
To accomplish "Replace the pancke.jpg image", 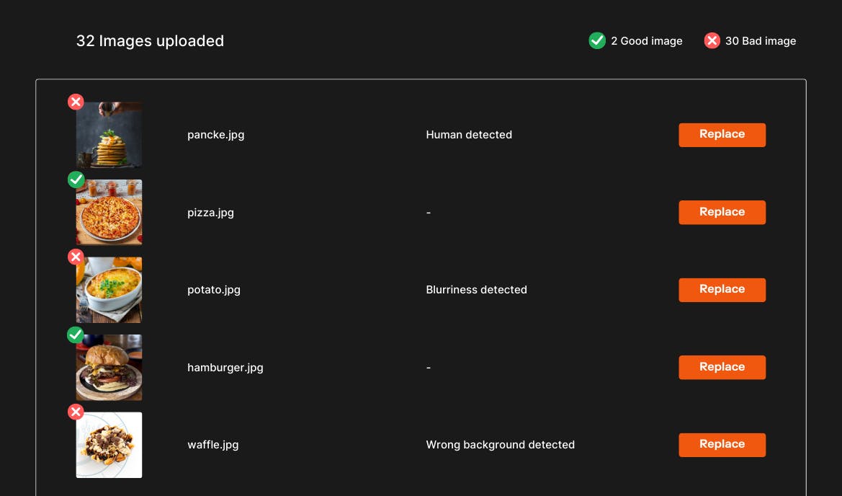I will (722, 135).
